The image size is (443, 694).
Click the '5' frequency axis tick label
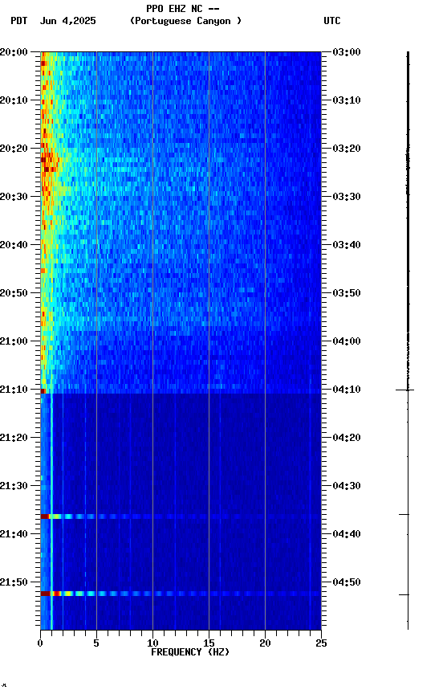pyautogui.click(x=96, y=643)
